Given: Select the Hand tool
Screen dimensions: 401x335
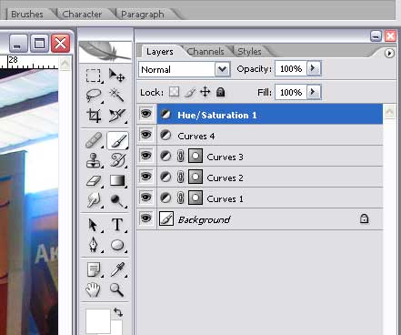Looking at the screenshot, I should pos(93,289).
